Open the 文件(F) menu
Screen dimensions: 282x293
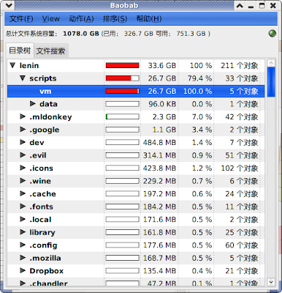[21, 19]
